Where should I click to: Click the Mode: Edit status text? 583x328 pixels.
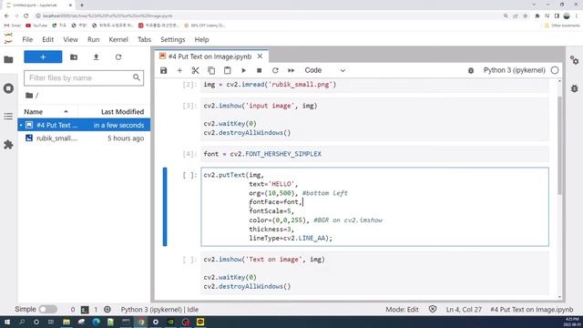(x=402, y=310)
